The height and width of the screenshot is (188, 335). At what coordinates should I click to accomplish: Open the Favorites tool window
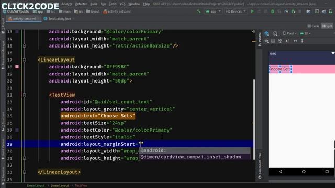point(3,176)
